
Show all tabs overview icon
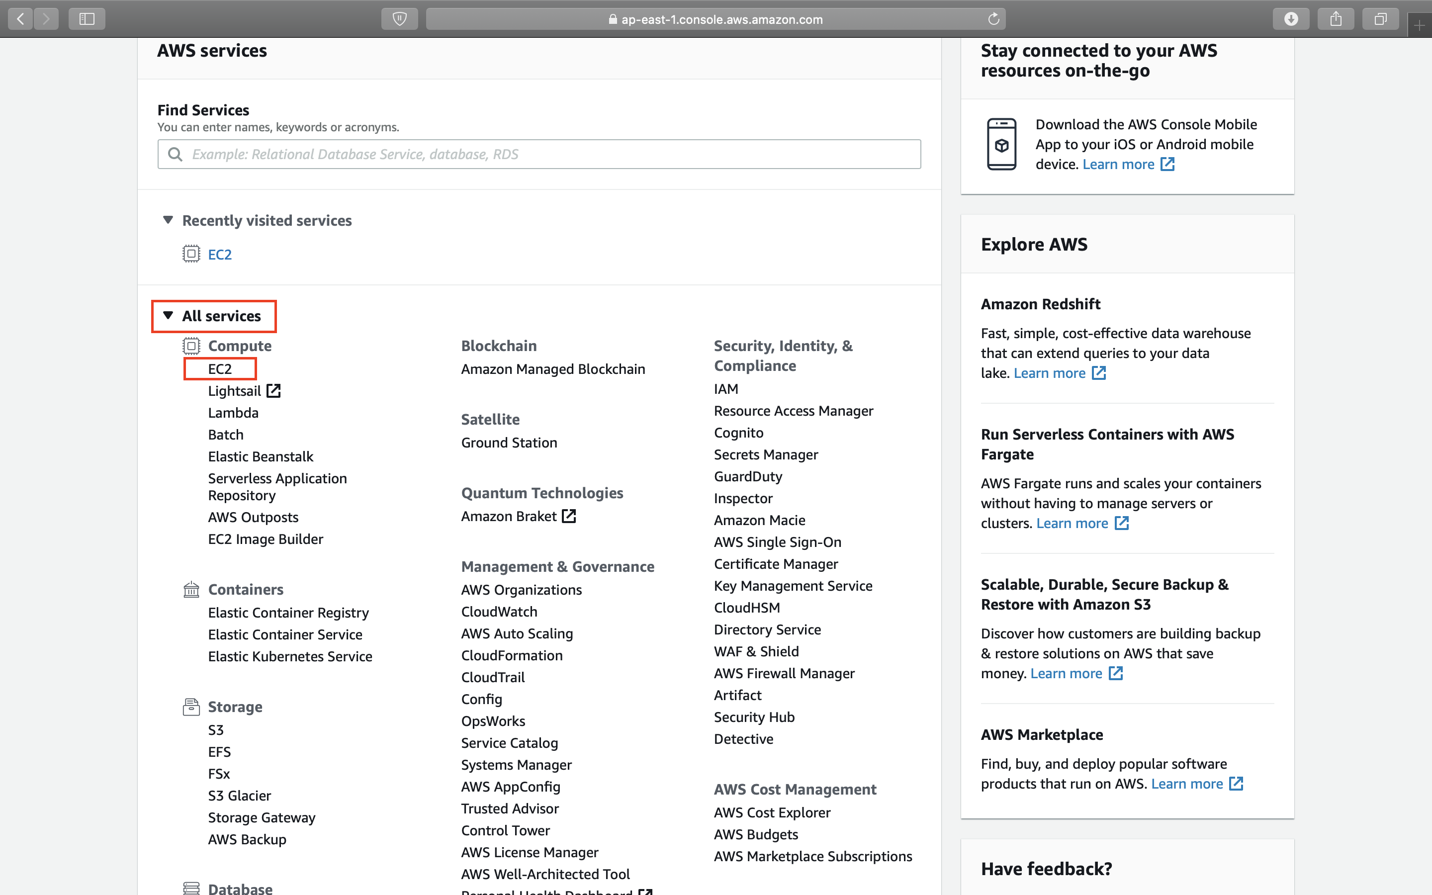(1380, 19)
